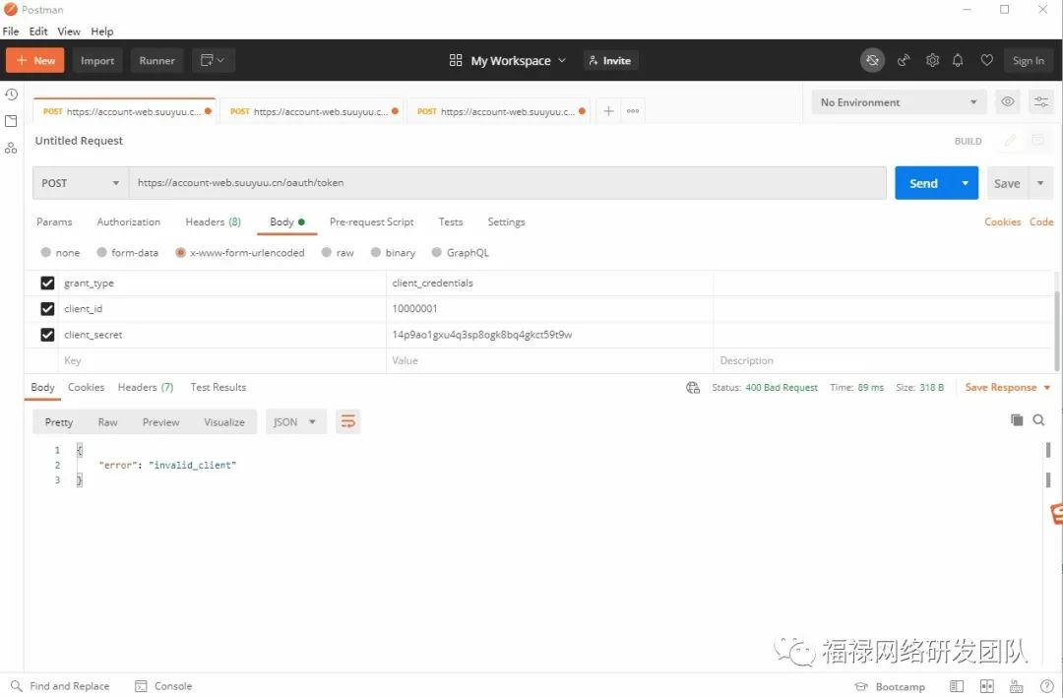Select the none body type
Image resolution: width=1063 pixels, height=698 pixels.
60,252
